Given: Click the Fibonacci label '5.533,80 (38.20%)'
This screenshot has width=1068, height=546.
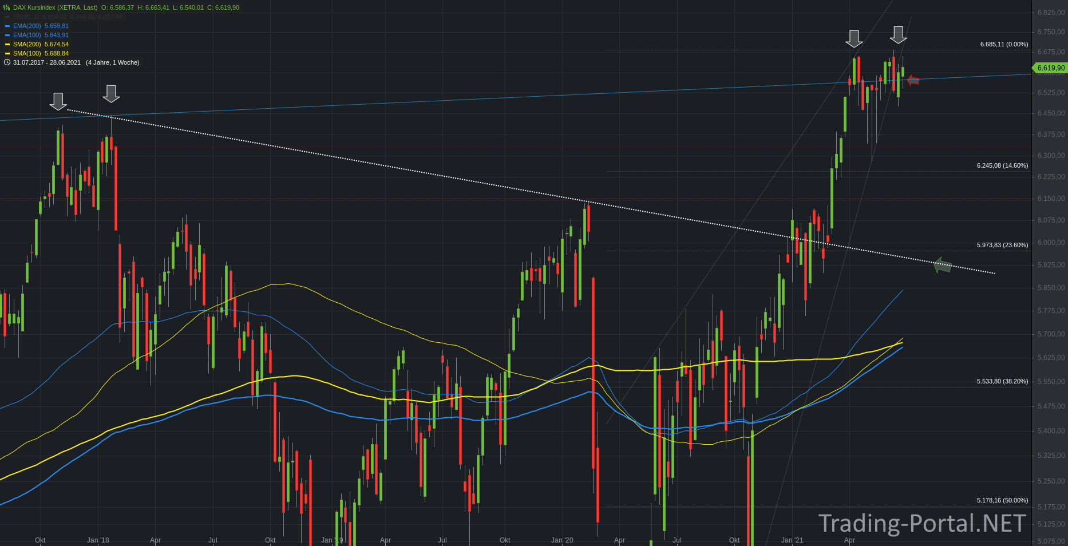Looking at the screenshot, I should (x=1002, y=381).
